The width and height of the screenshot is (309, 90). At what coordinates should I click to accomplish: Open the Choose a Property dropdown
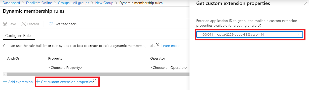click(x=65, y=68)
